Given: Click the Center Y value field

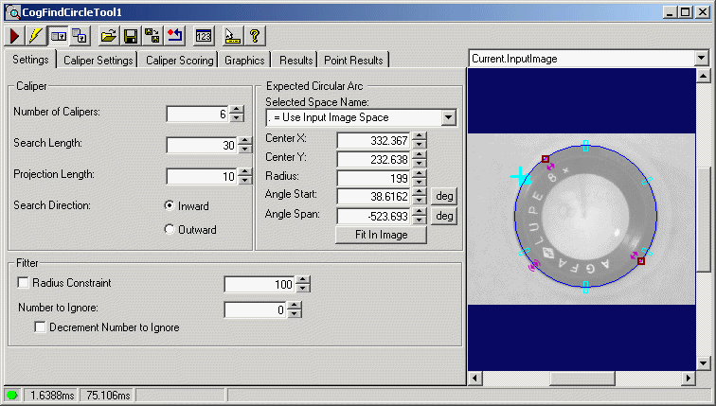Looking at the screenshot, I should pos(374,159).
